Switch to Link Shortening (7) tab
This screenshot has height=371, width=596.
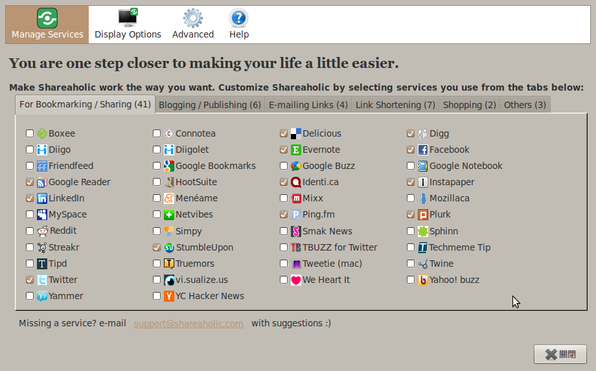coord(395,105)
